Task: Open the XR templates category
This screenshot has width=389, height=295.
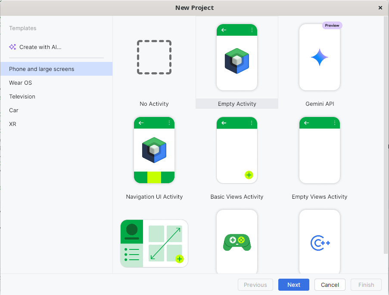Action: pyautogui.click(x=56, y=124)
